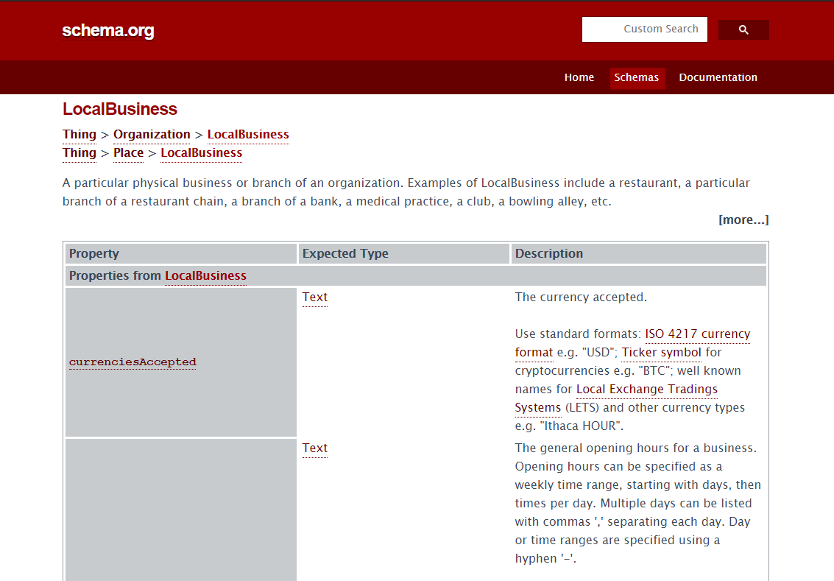Open the Home menu item
Screen dimensions: 834x581
(579, 77)
